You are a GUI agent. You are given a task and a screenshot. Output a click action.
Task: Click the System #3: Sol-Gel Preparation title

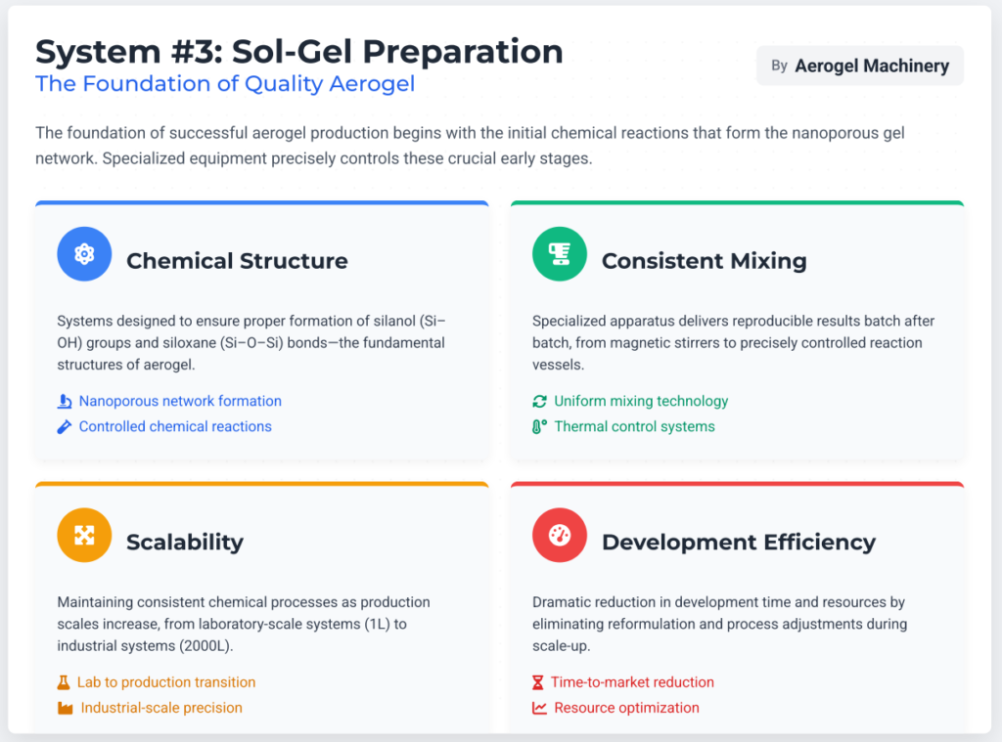tap(299, 51)
